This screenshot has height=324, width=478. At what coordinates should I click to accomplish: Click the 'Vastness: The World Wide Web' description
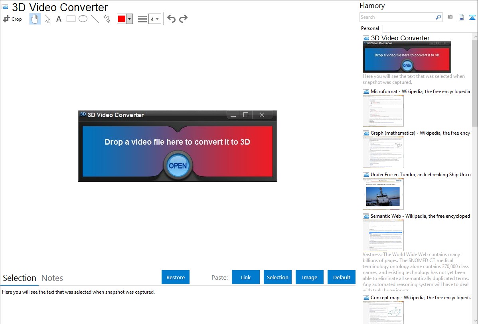tap(416, 272)
